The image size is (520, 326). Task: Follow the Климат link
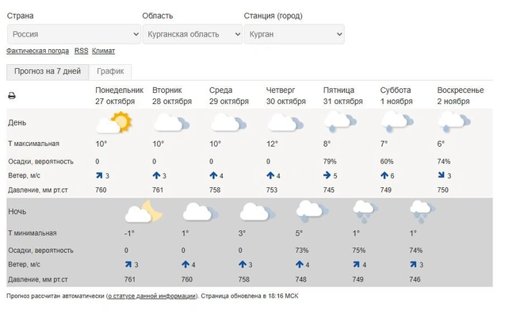pos(104,51)
